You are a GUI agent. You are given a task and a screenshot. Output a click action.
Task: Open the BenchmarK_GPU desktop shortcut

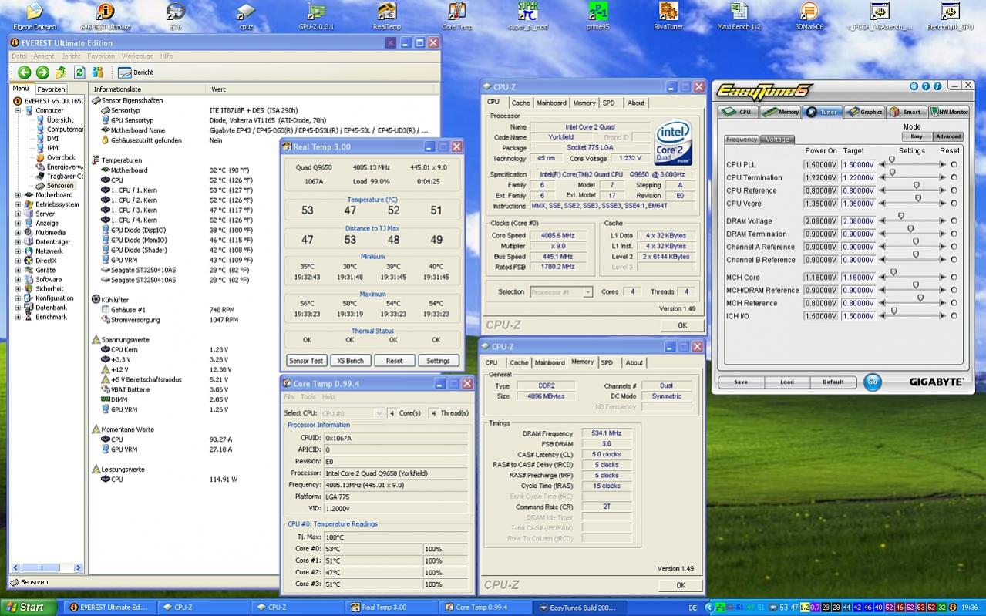pos(950,15)
